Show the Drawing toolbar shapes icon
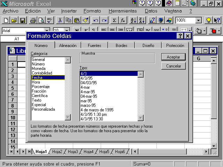 (169, 20)
